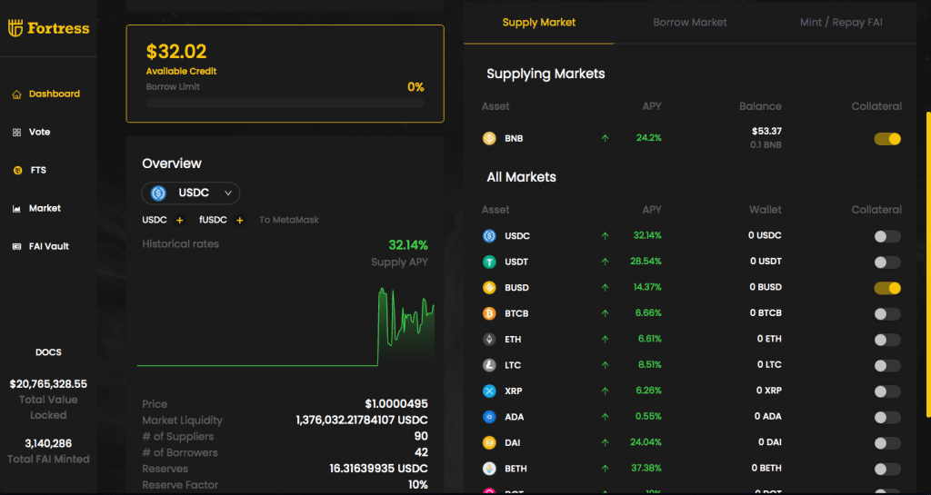931x495 pixels.
Task: Click 24.04% APY in DAI row
Action: pyautogui.click(x=646, y=442)
